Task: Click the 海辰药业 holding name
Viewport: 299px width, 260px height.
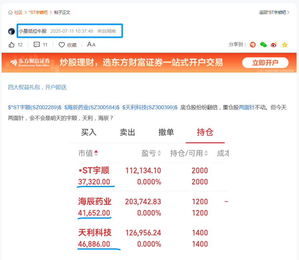Action: coord(95,202)
